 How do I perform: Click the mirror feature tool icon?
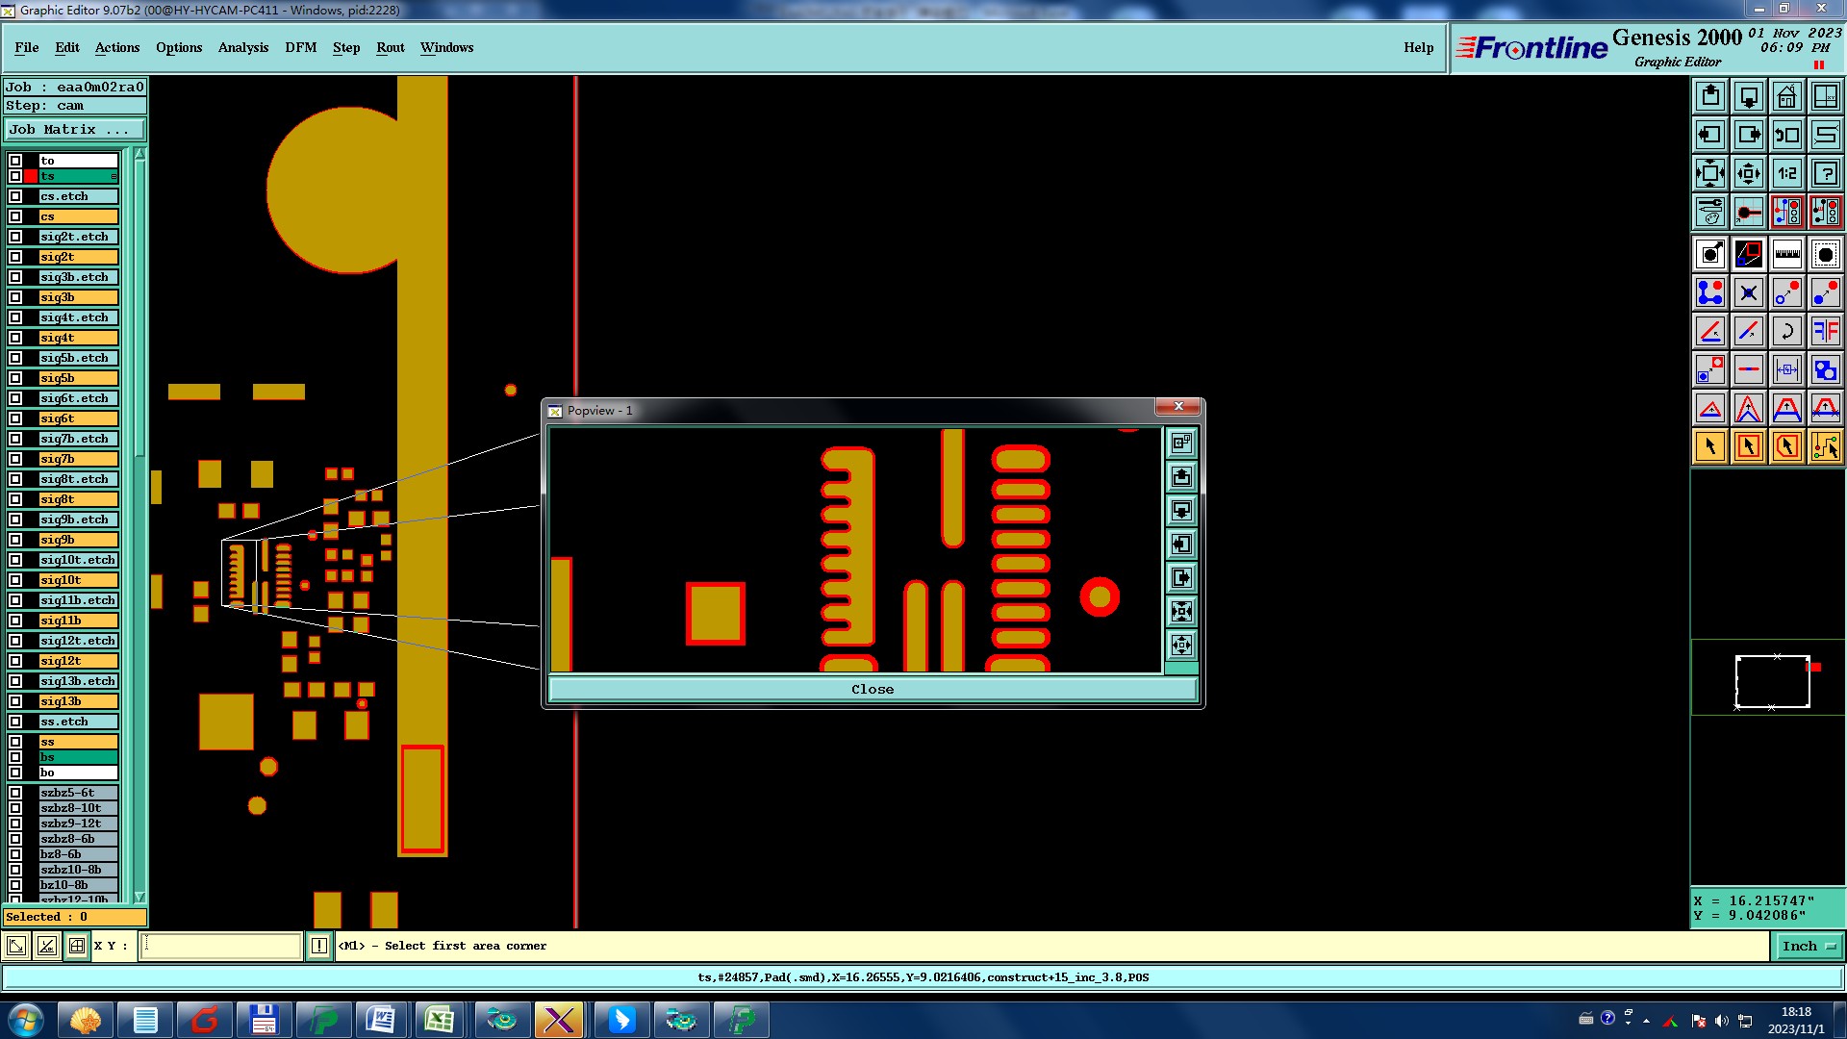pos(1825,331)
